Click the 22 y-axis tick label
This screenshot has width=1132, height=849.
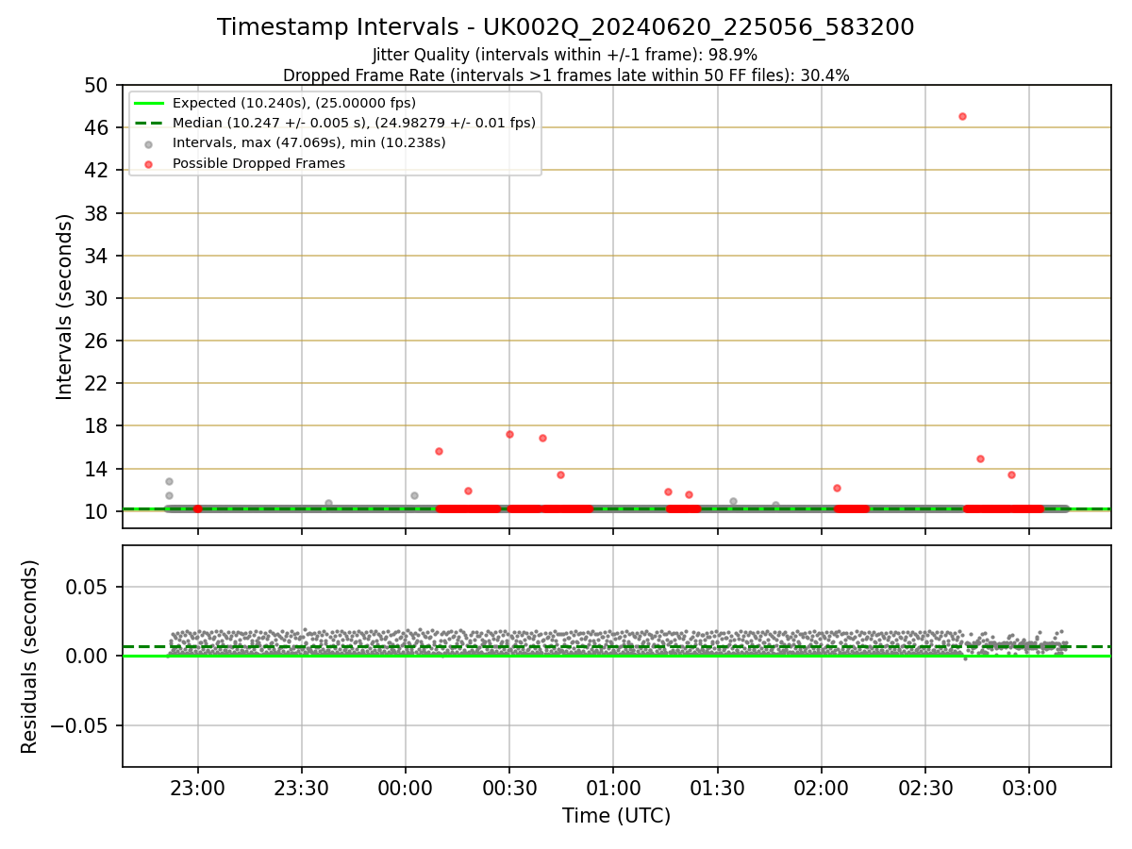(98, 383)
